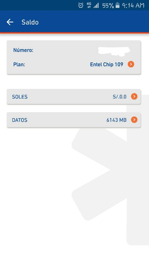Tap the alarm clock status icon
The width and height of the screenshot is (149, 266).
pyautogui.click(x=81, y=5)
